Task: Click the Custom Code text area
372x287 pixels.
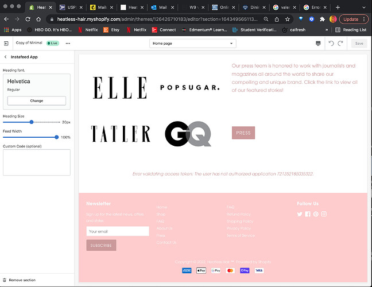Action: (37, 162)
